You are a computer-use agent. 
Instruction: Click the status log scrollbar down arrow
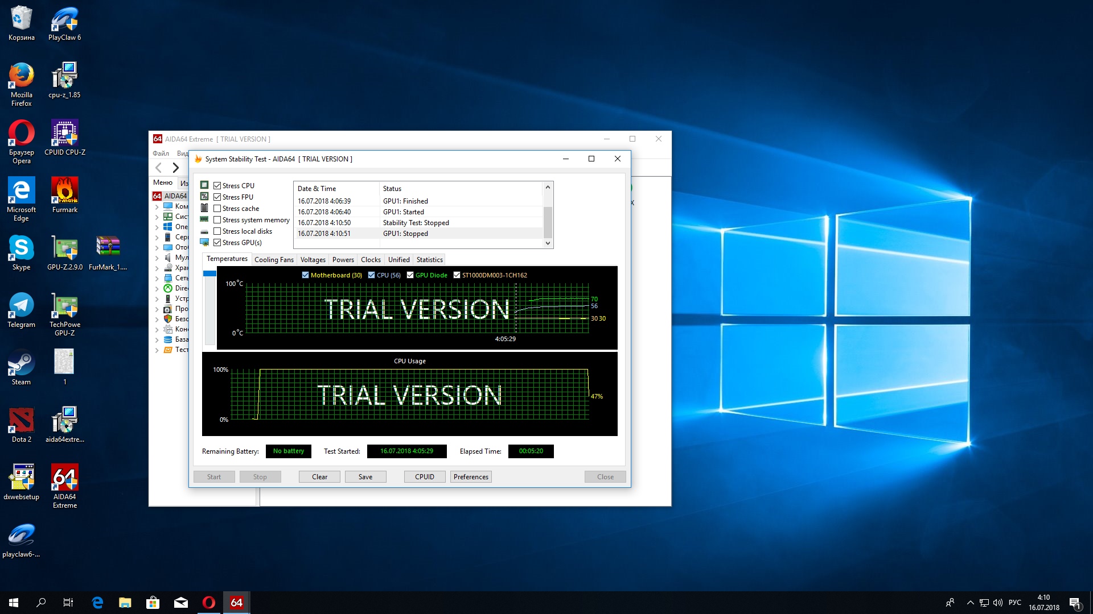coord(548,243)
